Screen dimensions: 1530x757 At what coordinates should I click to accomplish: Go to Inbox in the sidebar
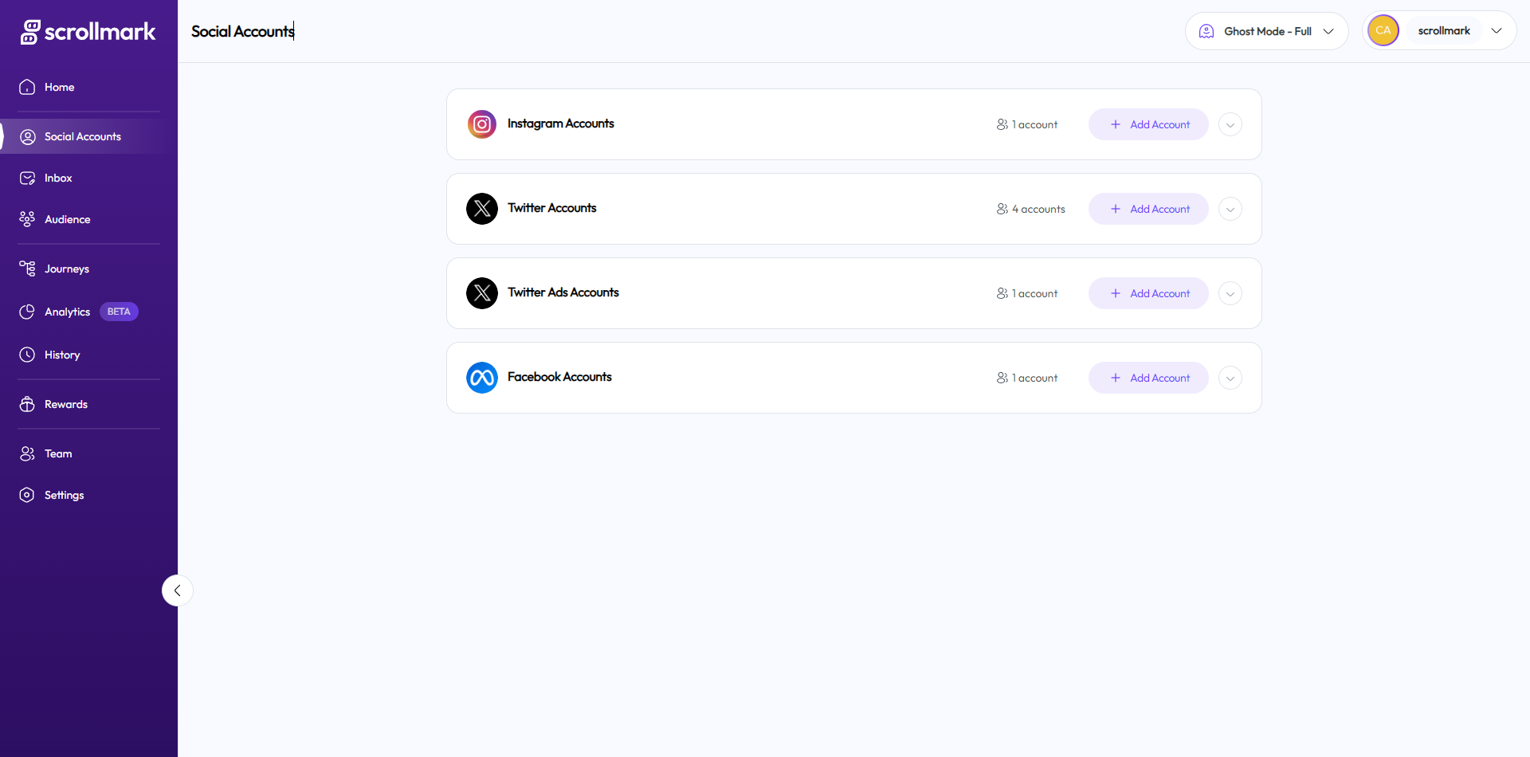click(x=58, y=178)
